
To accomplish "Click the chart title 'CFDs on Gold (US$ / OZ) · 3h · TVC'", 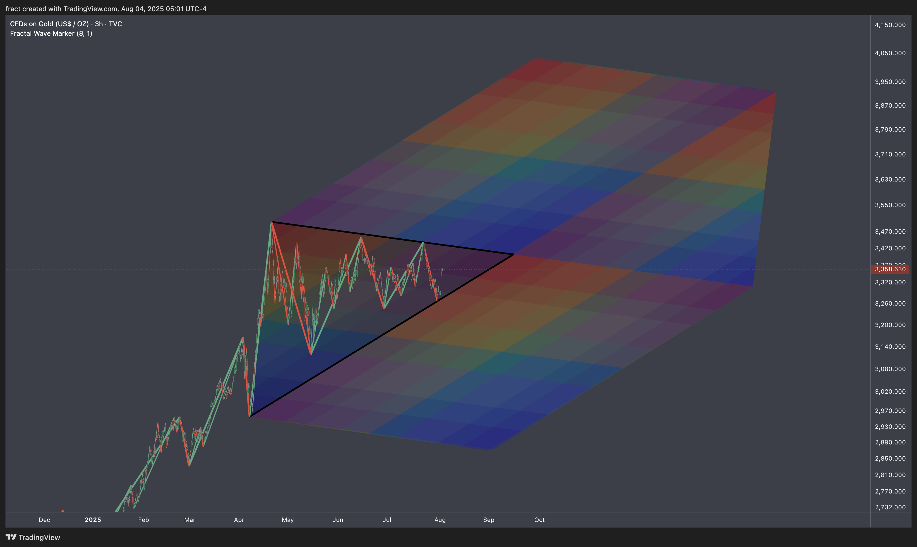I will click(66, 24).
